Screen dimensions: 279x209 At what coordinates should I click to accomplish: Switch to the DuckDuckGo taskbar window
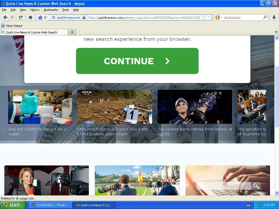pos(50,205)
